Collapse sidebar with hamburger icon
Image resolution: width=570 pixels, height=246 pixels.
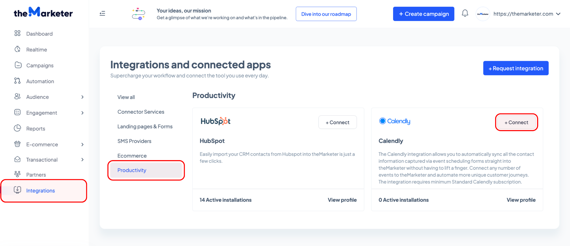[x=102, y=13]
